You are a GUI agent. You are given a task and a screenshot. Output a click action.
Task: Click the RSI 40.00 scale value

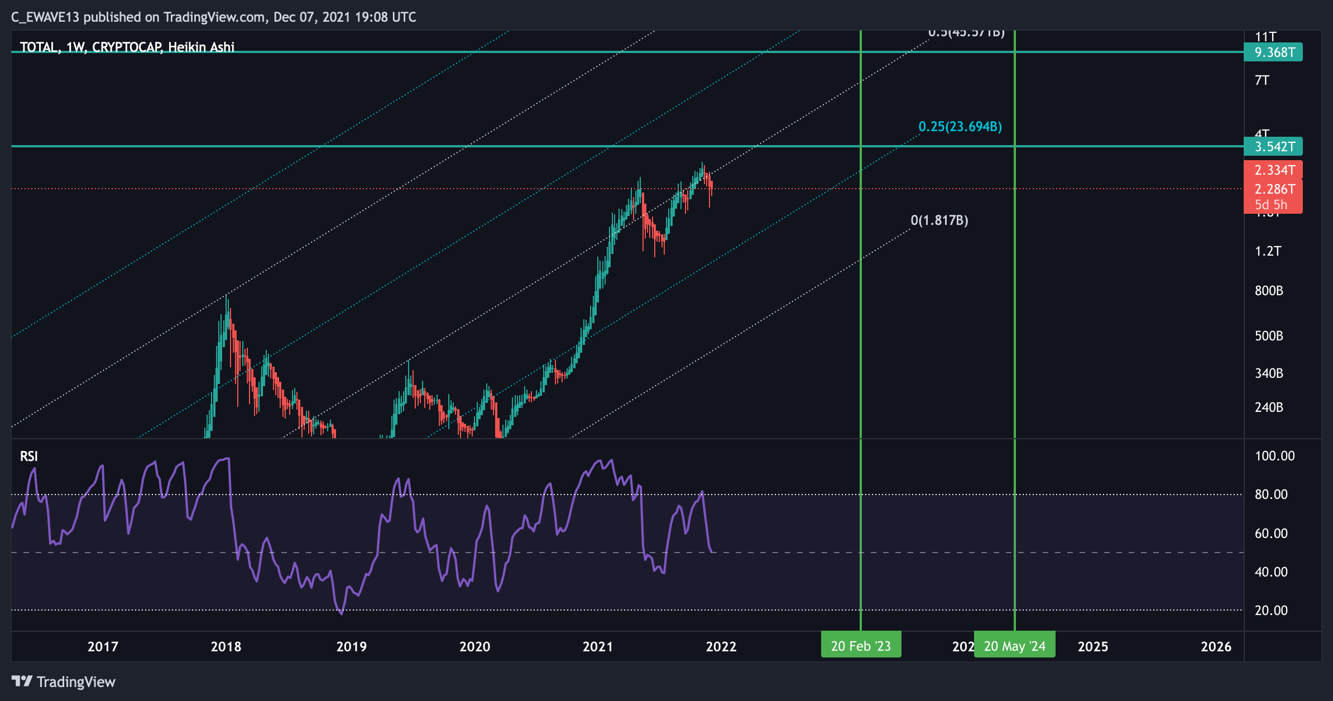pyautogui.click(x=1272, y=572)
